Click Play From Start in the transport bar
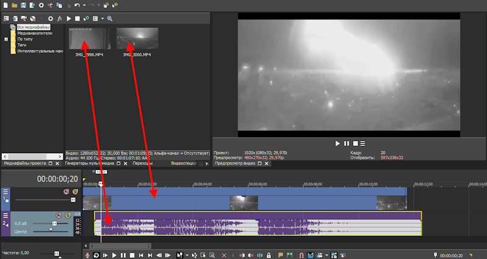The image size is (487, 259). [x=105, y=255]
